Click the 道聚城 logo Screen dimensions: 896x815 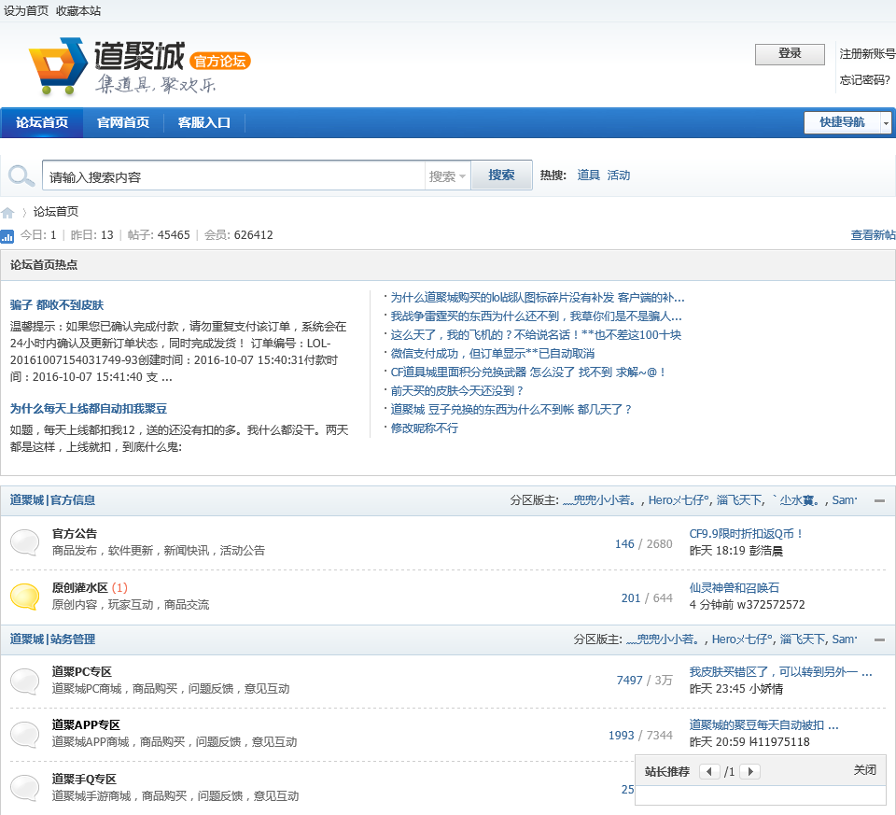(139, 66)
